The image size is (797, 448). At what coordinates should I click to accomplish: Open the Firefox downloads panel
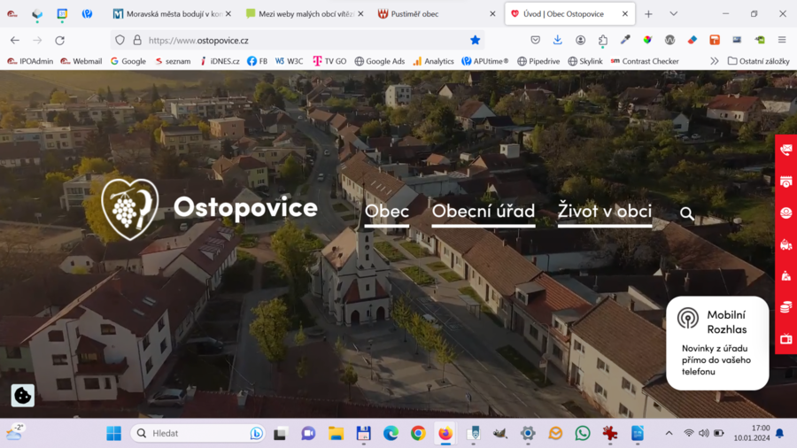pyautogui.click(x=558, y=40)
